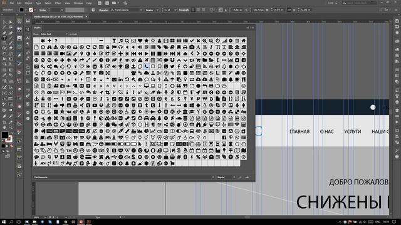
Task: Open font family dropdown in control bar
Action: pos(141,10)
